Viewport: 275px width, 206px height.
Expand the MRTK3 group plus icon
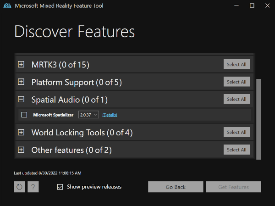coord(21,65)
